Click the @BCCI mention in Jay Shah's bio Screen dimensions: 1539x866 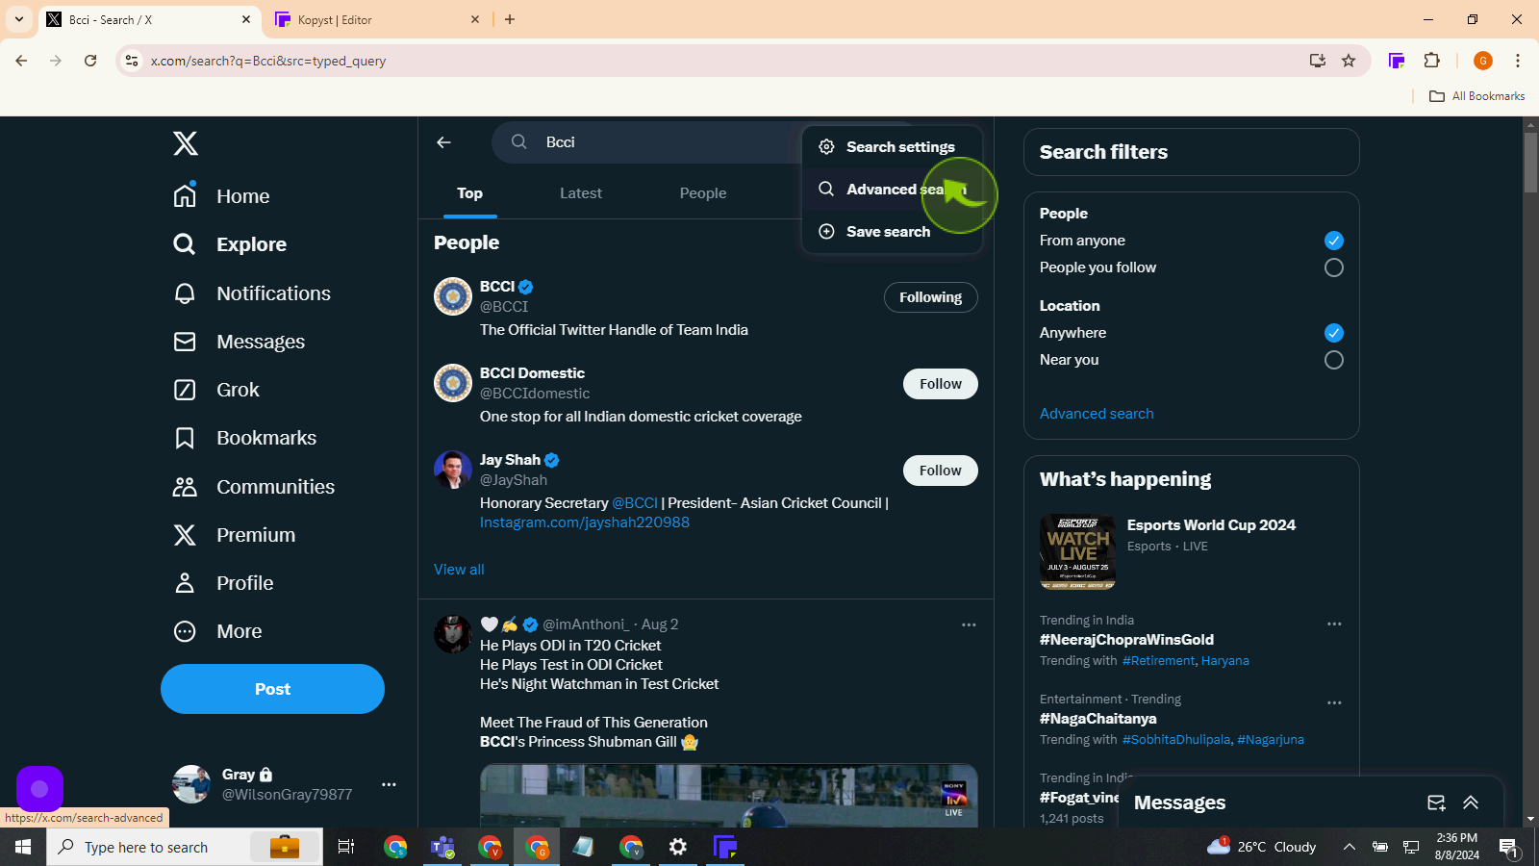(x=635, y=503)
